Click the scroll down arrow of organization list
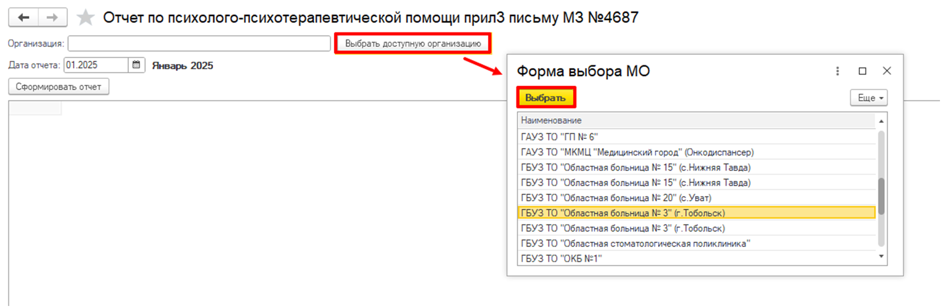Viewport: 941px width, 307px height. click(881, 256)
